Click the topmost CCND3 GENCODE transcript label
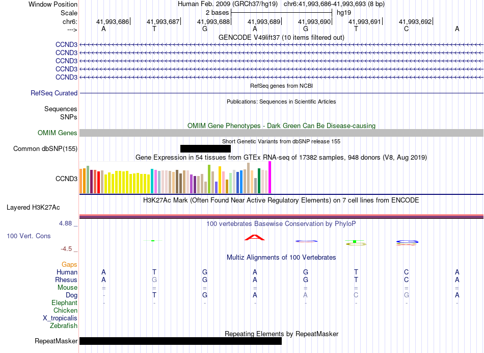Viewport: 484px width, 353px height. coord(66,44)
